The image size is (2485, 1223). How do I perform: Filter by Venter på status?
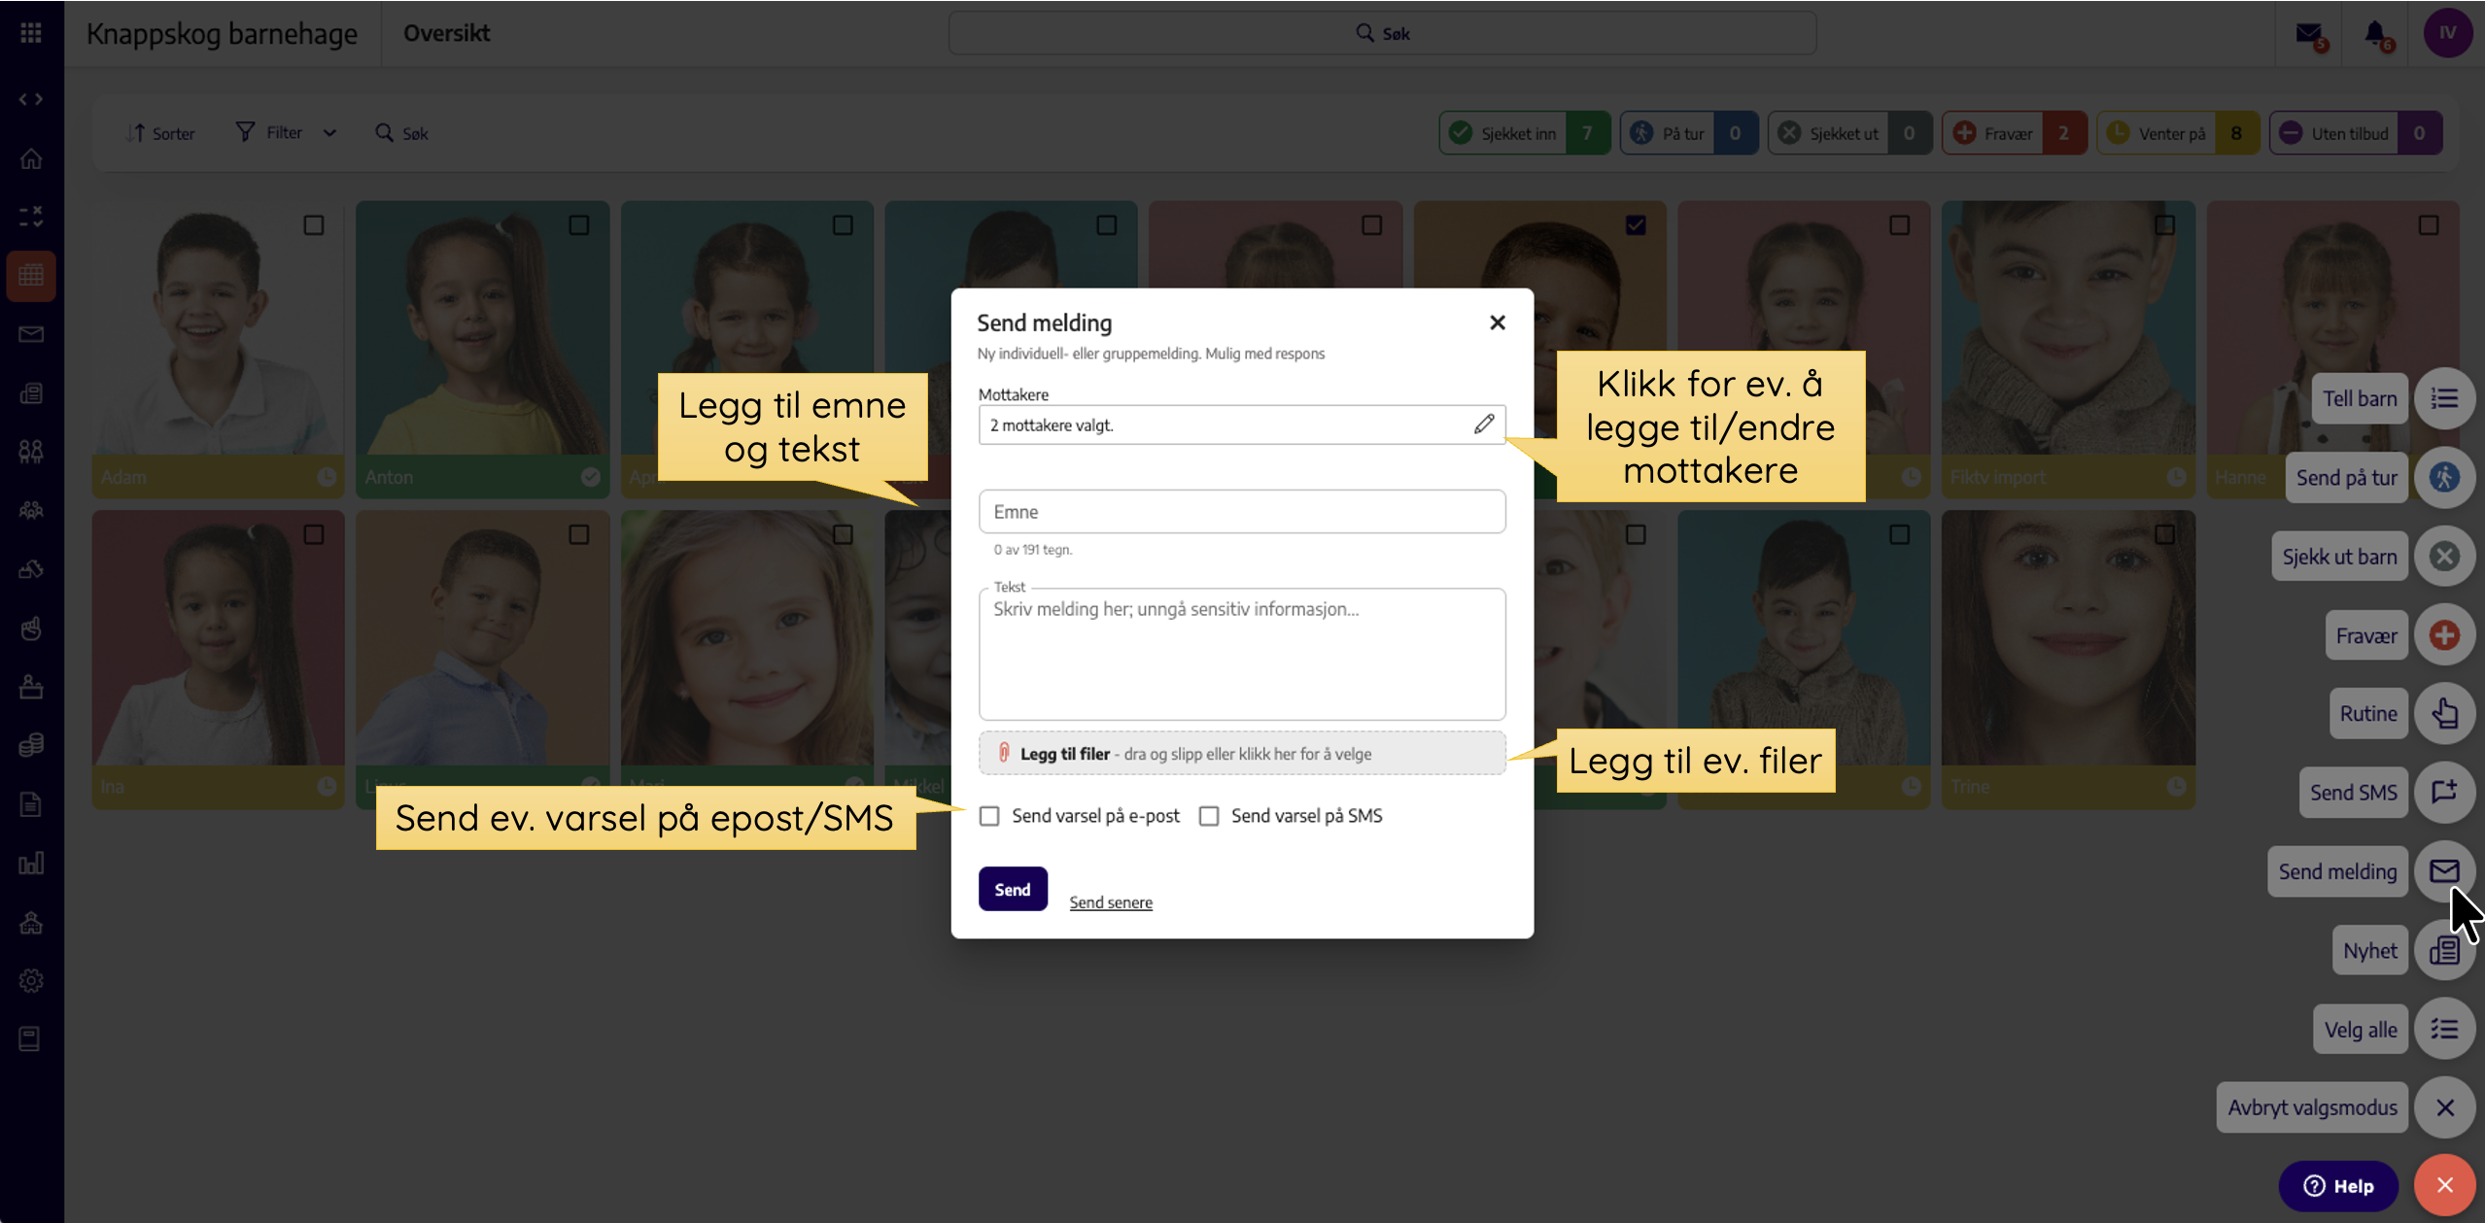[2178, 133]
